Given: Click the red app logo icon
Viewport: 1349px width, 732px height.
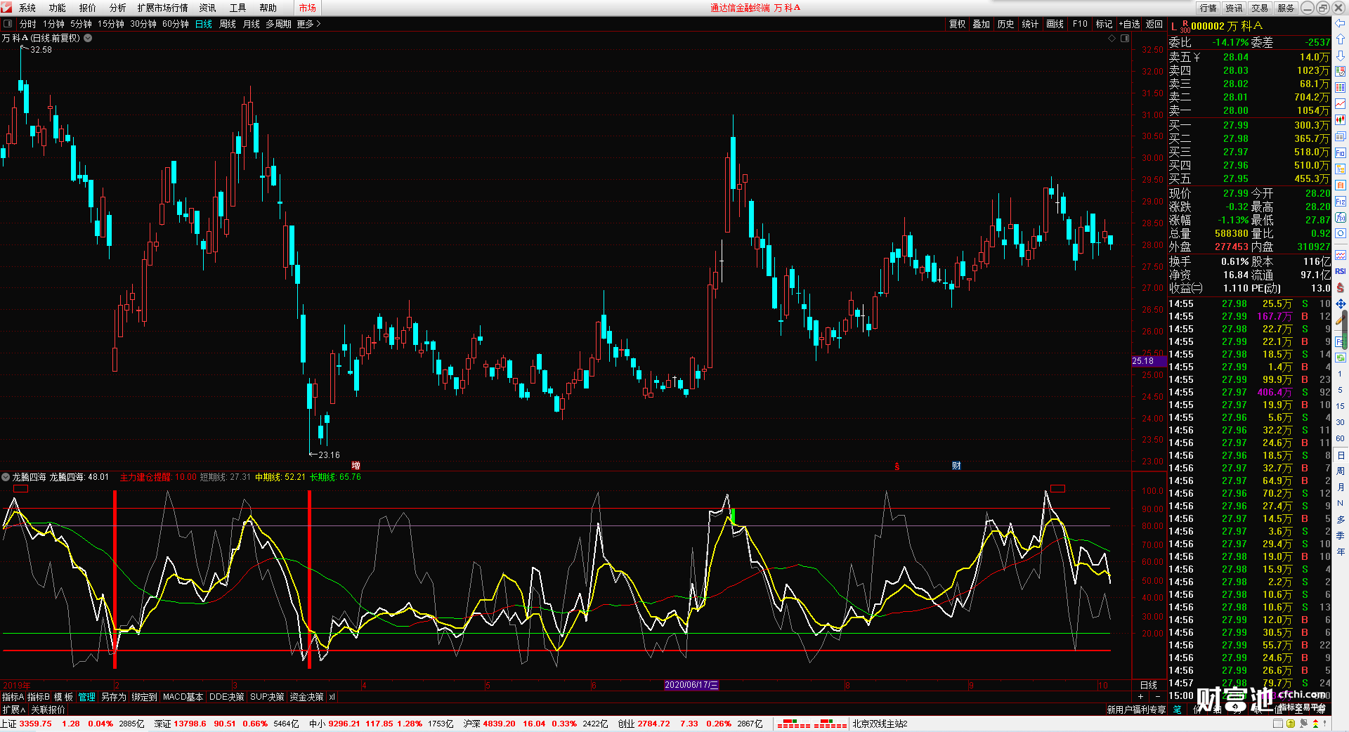Looking at the screenshot, I should tap(7, 8).
